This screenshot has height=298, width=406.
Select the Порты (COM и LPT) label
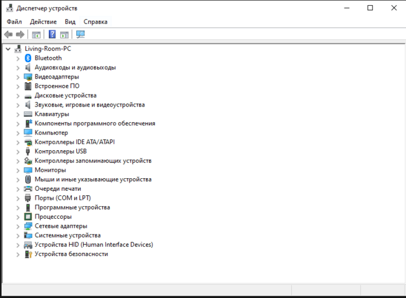tap(63, 198)
